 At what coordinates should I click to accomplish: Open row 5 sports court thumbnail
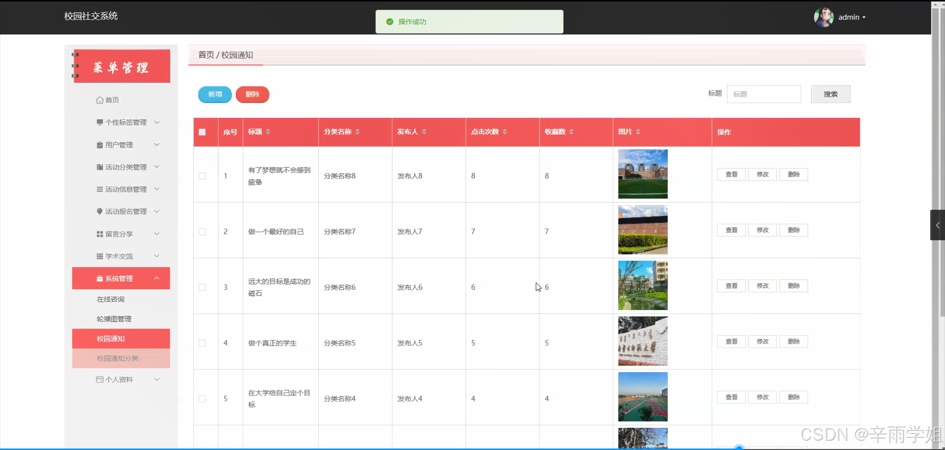pyautogui.click(x=643, y=396)
